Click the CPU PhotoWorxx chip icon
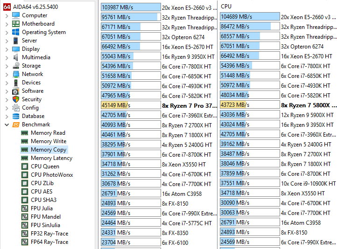Viewport: 337px width, 249px height. point(25,175)
